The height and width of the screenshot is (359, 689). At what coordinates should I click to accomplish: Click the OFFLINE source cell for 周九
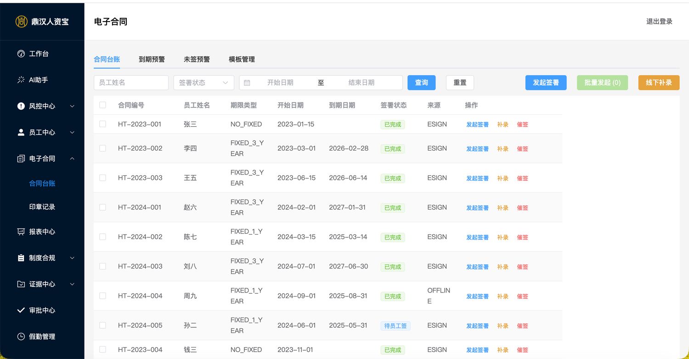tap(439, 296)
